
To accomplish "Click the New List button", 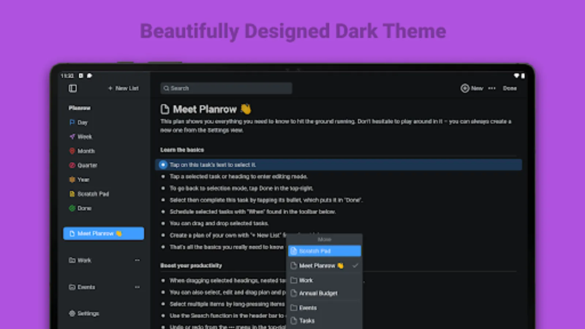I will coord(124,88).
